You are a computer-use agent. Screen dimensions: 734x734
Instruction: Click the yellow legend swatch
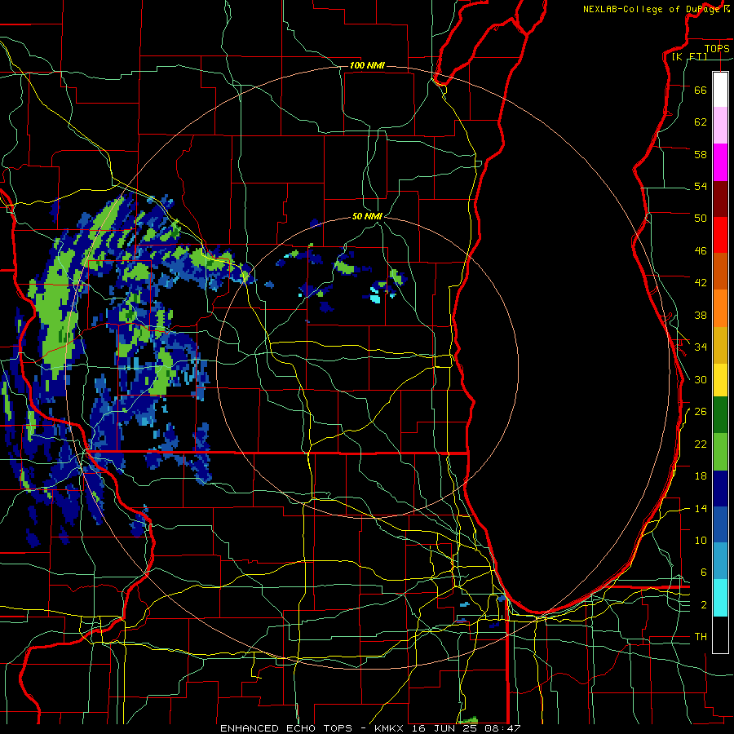pyautogui.click(x=720, y=379)
